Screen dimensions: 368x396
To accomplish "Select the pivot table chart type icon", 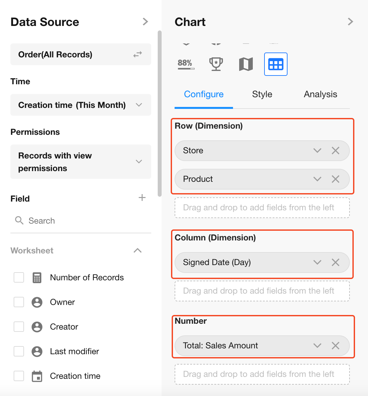I will (276, 64).
